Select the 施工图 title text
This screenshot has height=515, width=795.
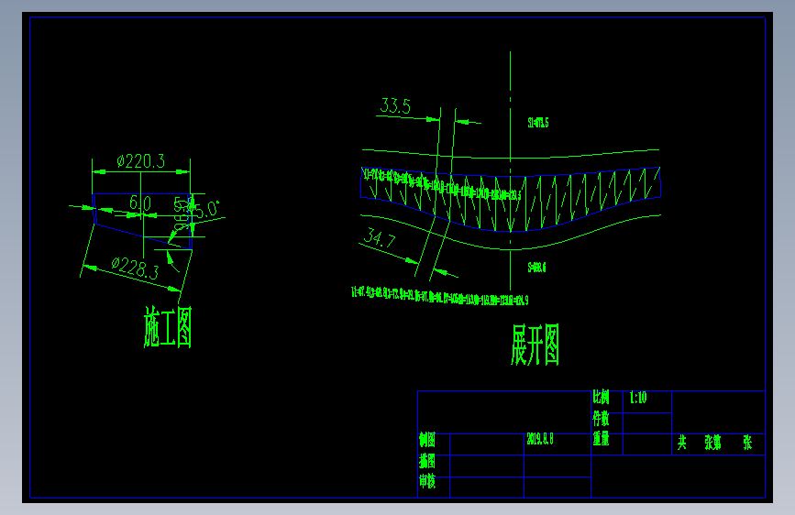click(x=168, y=327)
